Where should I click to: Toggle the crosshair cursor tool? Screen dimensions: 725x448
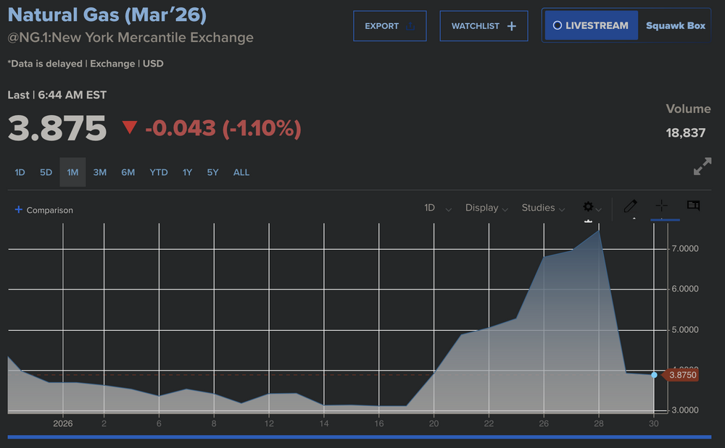(661, 206)
